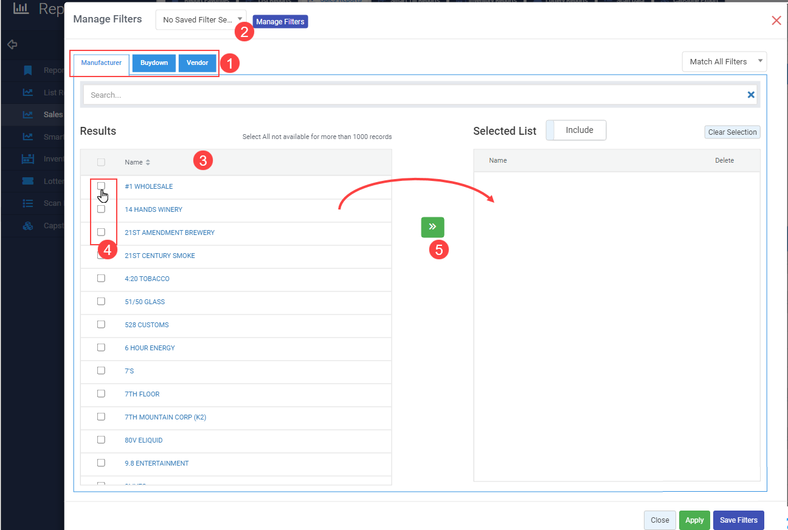Open the 7TH MOUNTAIN CORP (K2) link
Screen dimensions: 788x530
pyautogui.click(x=165, y=417)
